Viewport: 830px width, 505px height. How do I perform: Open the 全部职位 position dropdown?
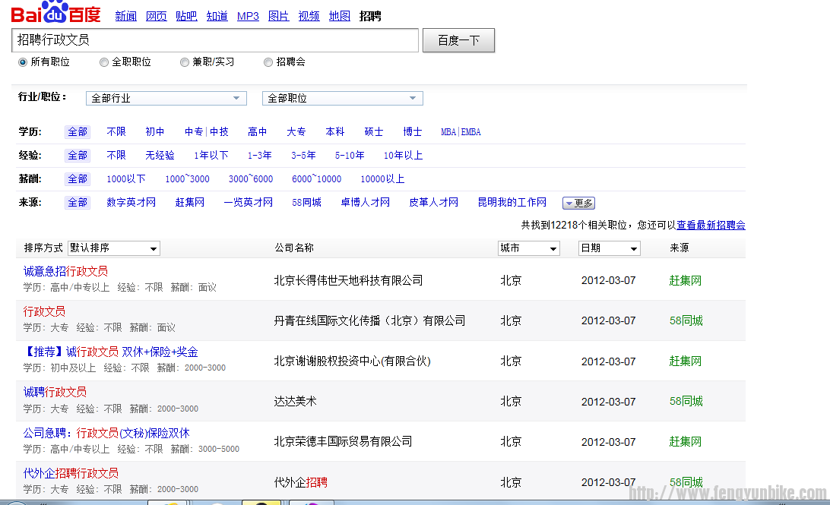(342, 98)
